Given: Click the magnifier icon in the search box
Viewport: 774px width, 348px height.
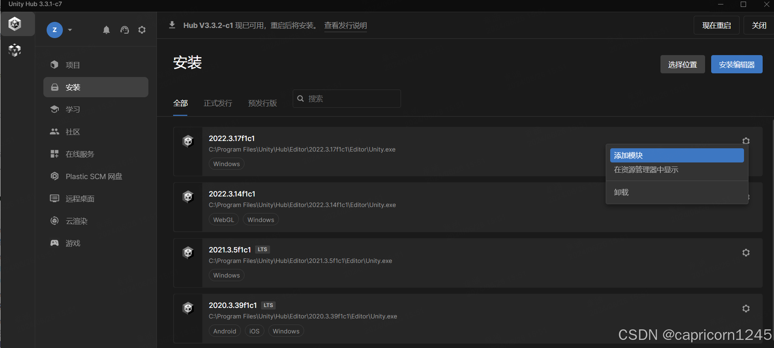Looking at the screenshot, I should [x=300, y=98].
